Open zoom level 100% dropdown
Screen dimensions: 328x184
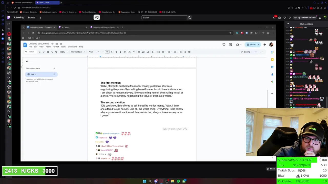tap(64, 52)
